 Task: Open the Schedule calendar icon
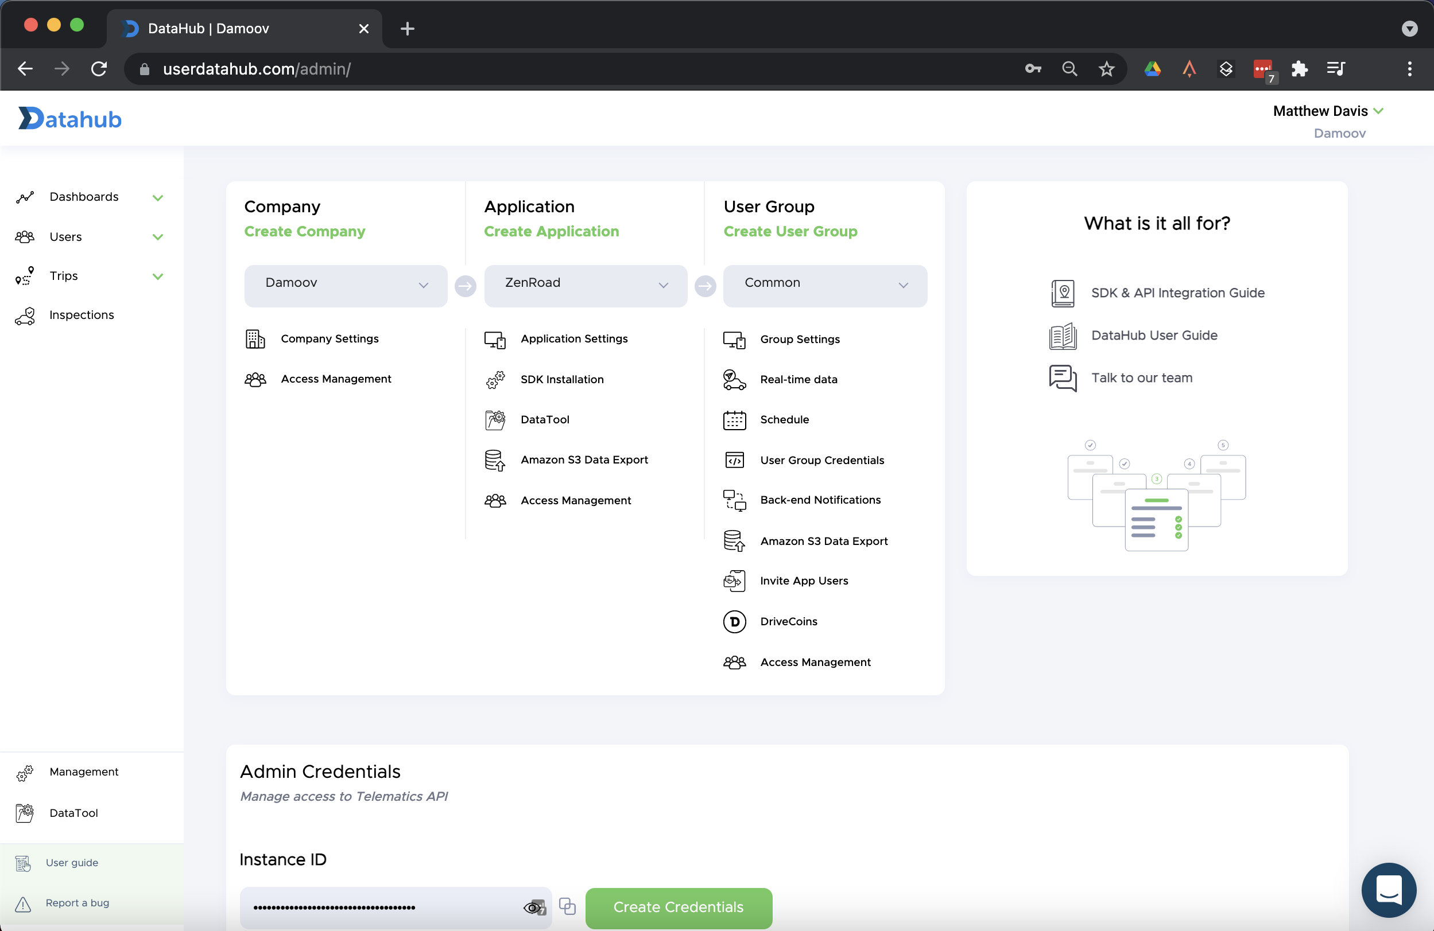(x=734, y=420)
